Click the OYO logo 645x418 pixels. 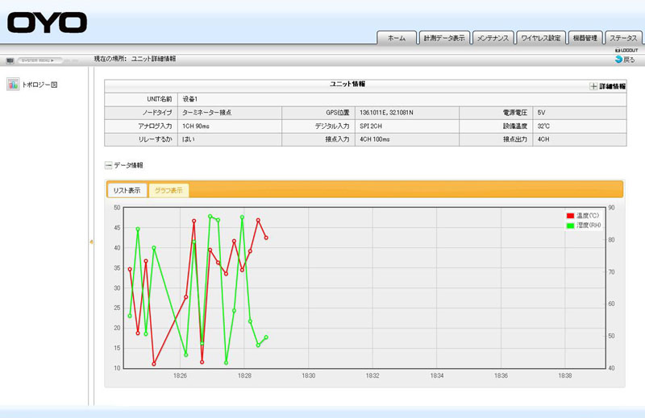coord(47,23)
